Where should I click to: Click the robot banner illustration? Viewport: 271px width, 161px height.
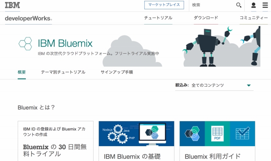[x=221, y=46]
